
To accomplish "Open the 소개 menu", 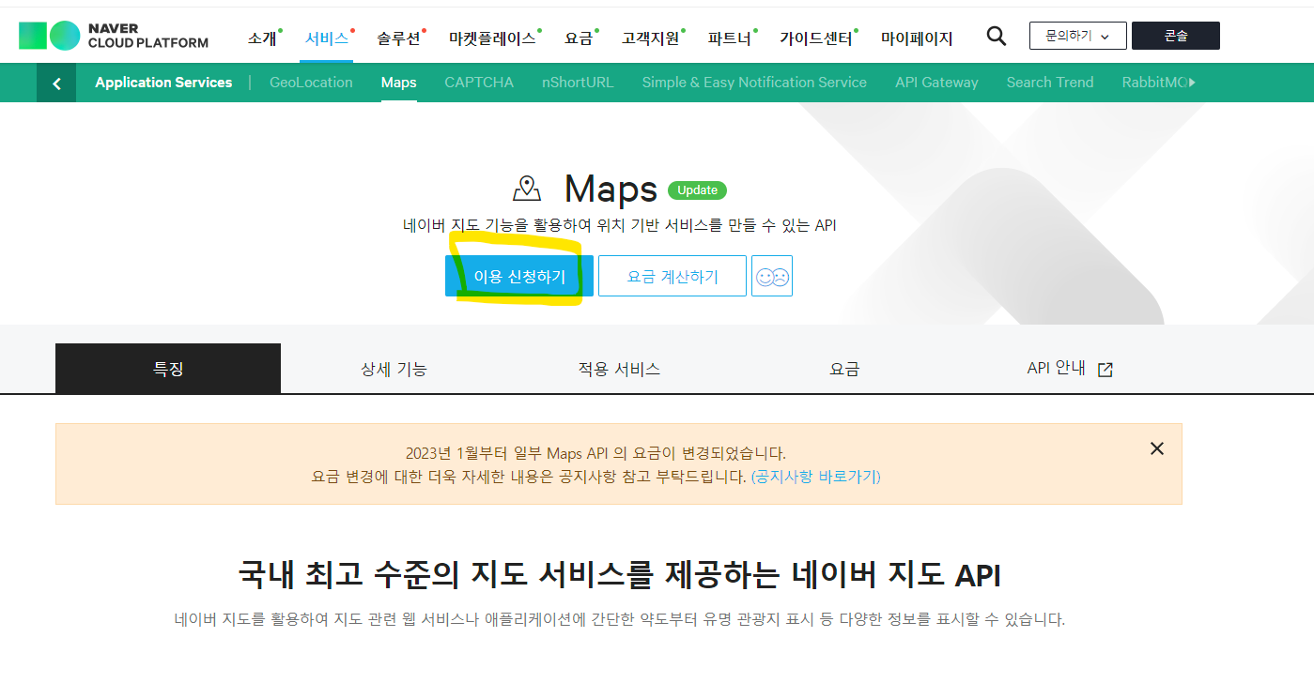I will tap(263, 38).
